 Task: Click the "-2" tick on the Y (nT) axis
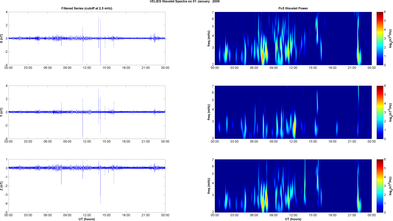click(x=6, y=125)
